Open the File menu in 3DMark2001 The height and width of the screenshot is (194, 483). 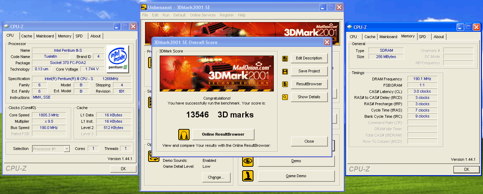pos(145,15)
